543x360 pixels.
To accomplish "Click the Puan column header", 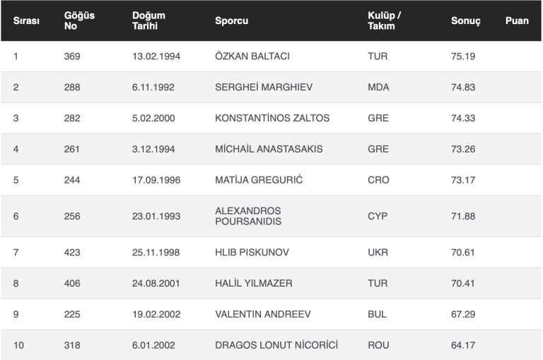I will [517, 21].
